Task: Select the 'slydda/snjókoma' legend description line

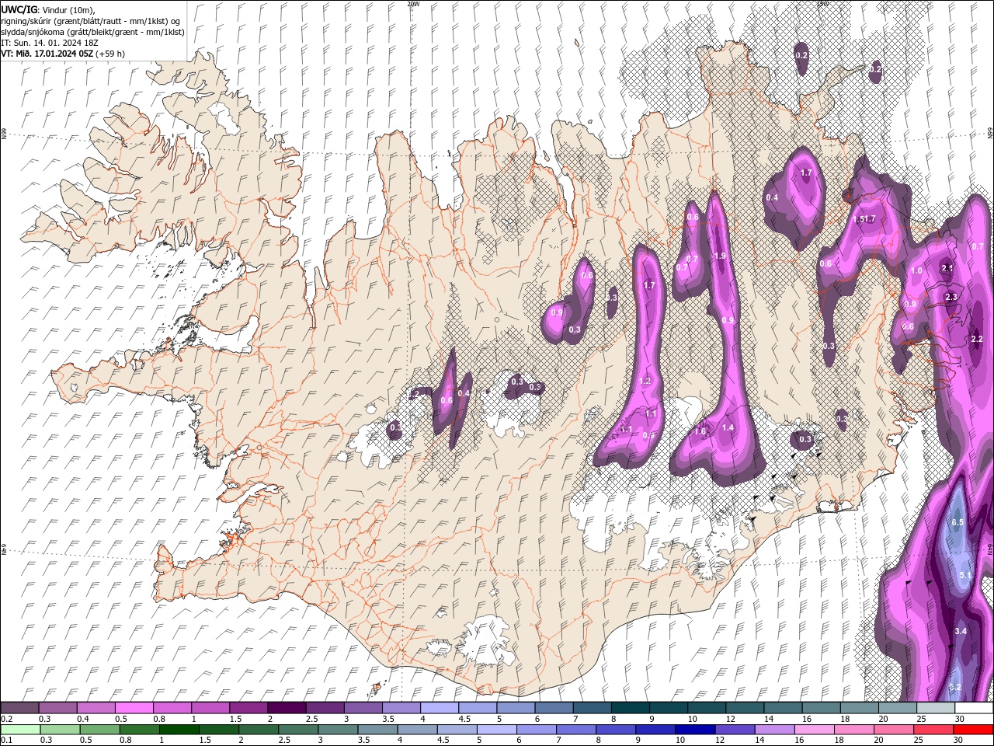Action: coord(92,32)
